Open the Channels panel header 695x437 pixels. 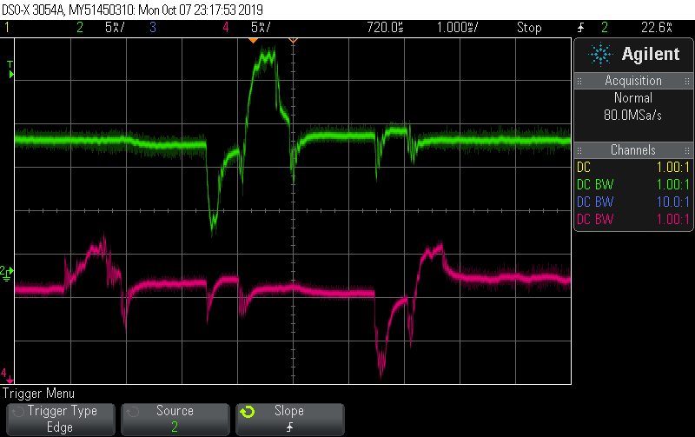pos(633,150)
